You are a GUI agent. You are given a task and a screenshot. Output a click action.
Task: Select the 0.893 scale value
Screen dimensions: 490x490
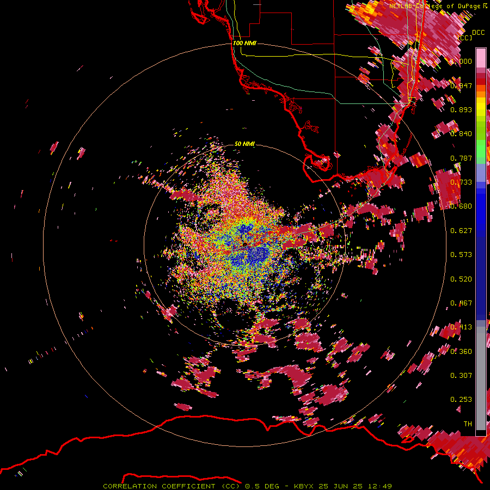(x=461, y=109)
